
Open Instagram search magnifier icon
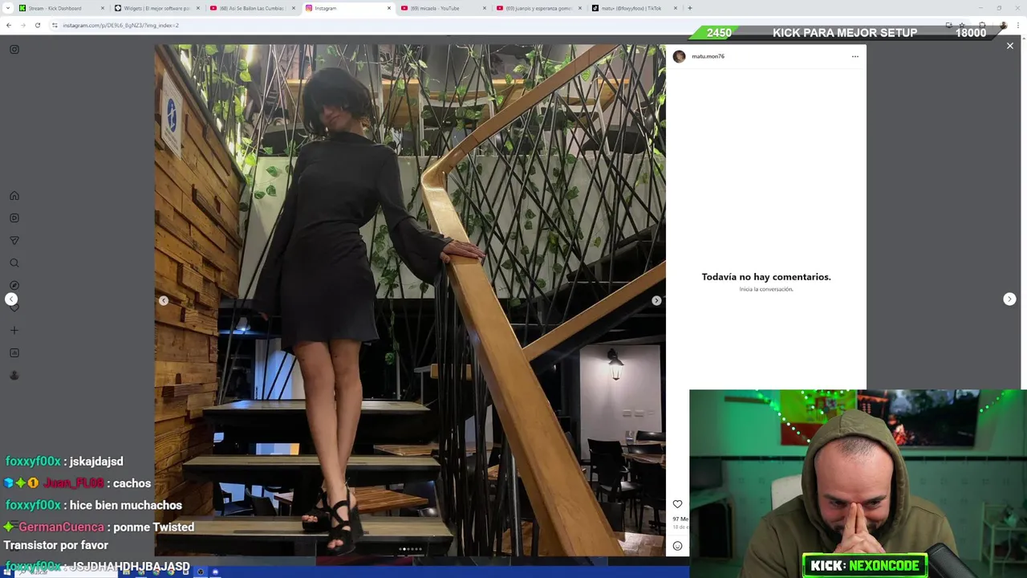pos(14,263)
